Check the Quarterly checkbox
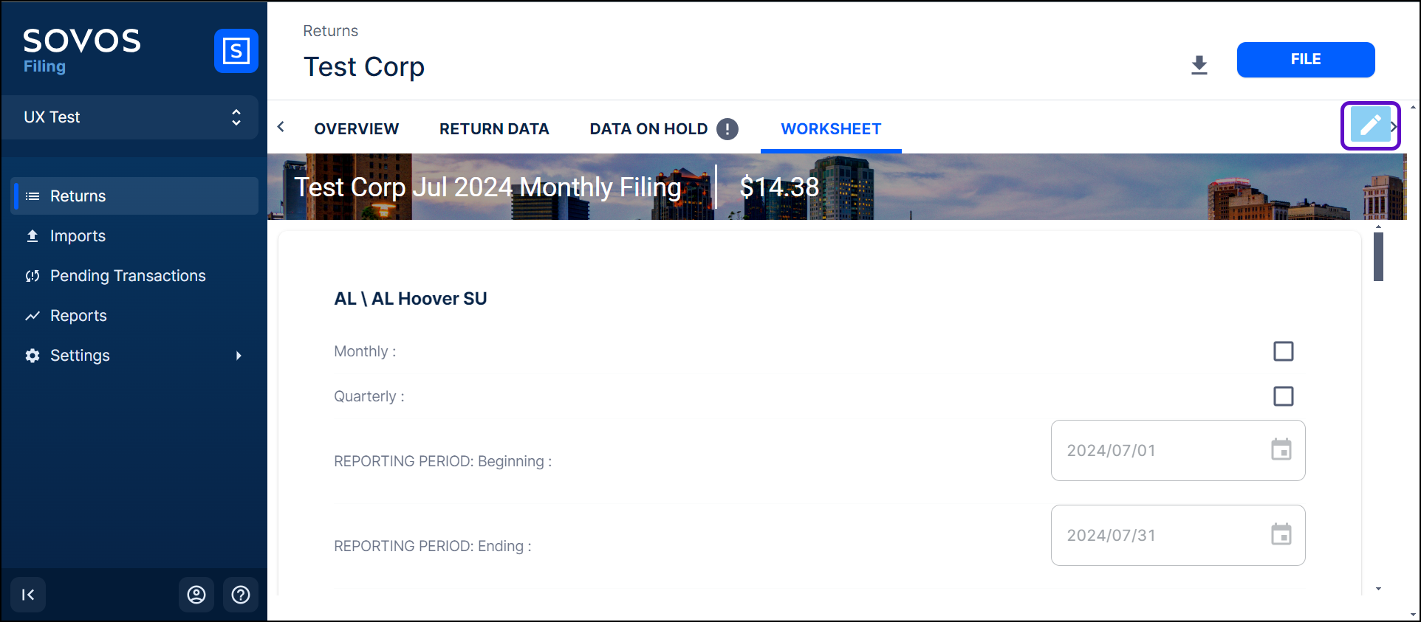This screenshot has height=622, width=1421. (x=1283, y=396)
